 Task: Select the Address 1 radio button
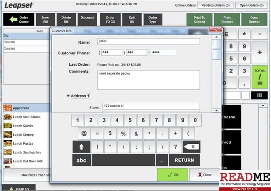(68, 96)
